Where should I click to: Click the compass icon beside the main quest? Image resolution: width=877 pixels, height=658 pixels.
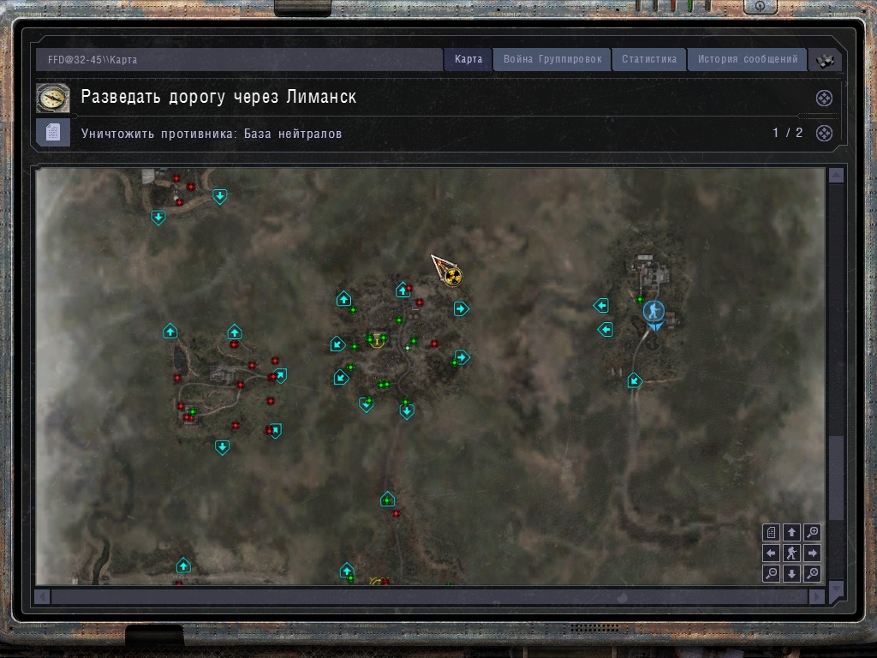coord(53,98)
